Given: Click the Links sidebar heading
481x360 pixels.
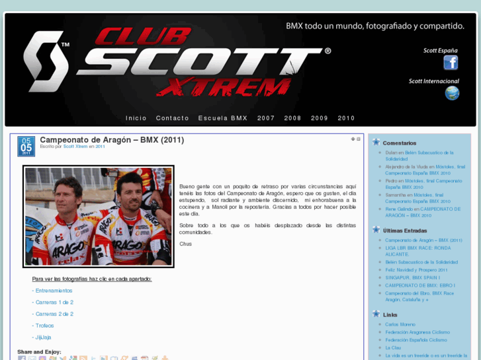Looking at the screenshot, I should pos(390,314).
